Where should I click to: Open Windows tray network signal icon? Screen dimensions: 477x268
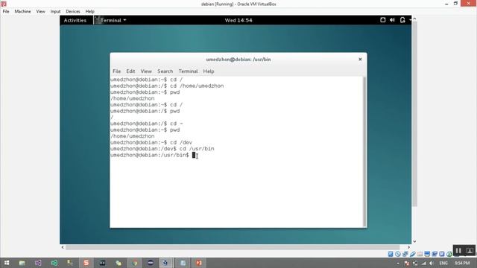pos(423,263)
